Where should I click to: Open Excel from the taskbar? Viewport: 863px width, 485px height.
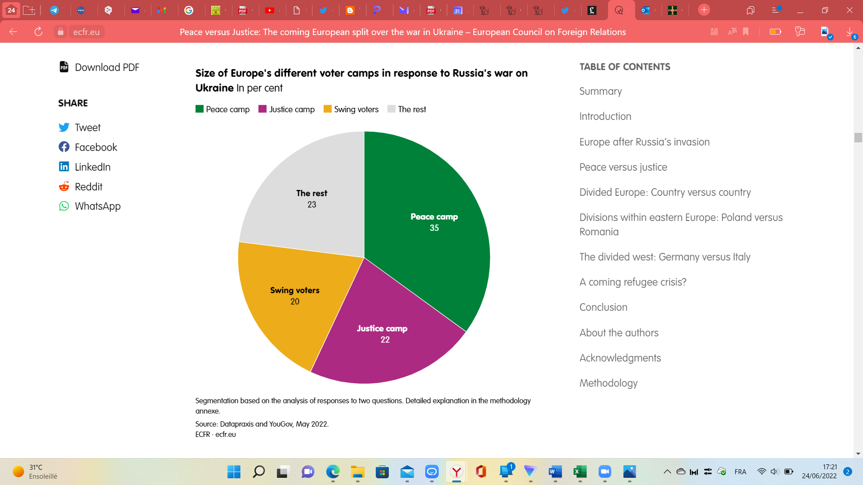[580, 472]
